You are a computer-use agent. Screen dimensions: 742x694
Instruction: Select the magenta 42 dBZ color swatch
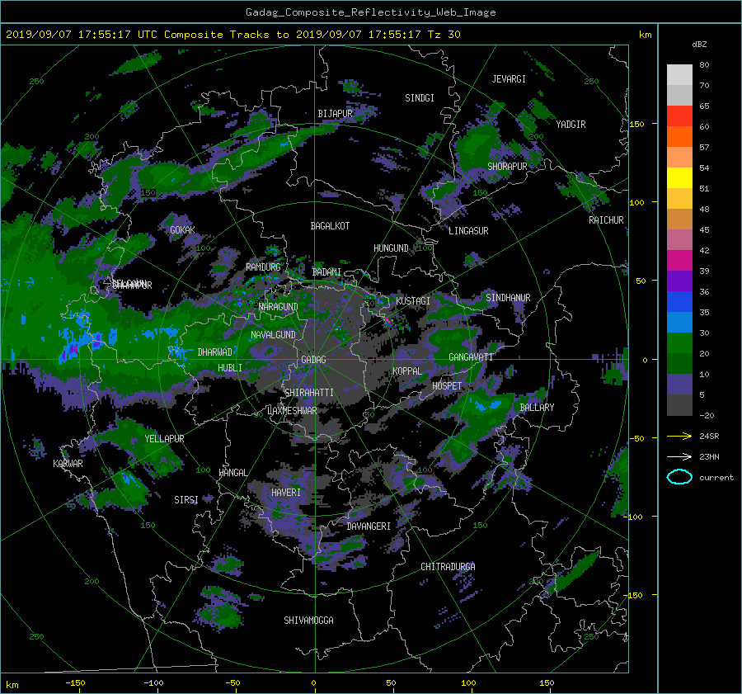[679, 260]
